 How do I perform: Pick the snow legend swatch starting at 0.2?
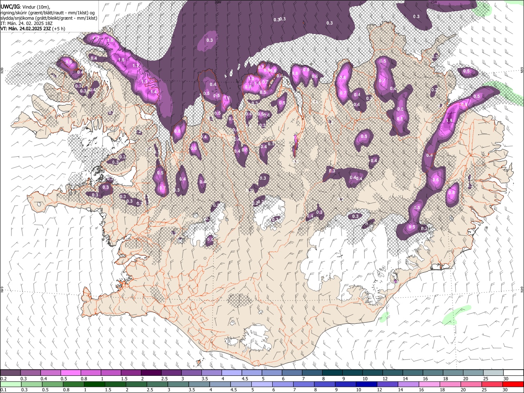pos(10,373)
